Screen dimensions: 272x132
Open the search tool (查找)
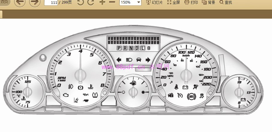click(226, 2)
